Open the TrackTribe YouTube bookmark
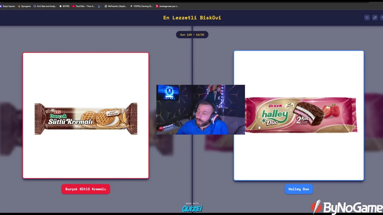 83,6
